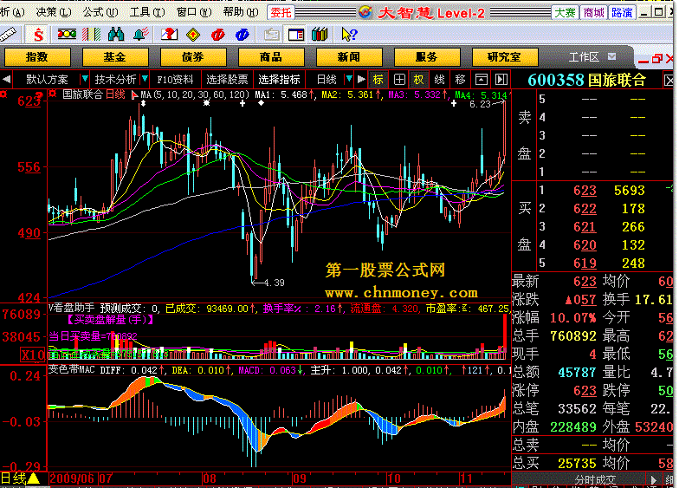Click the 600358 国旅联合 stock title
Image resolution: width=679 pixels, height=488 pixels.
coord(587,80)
